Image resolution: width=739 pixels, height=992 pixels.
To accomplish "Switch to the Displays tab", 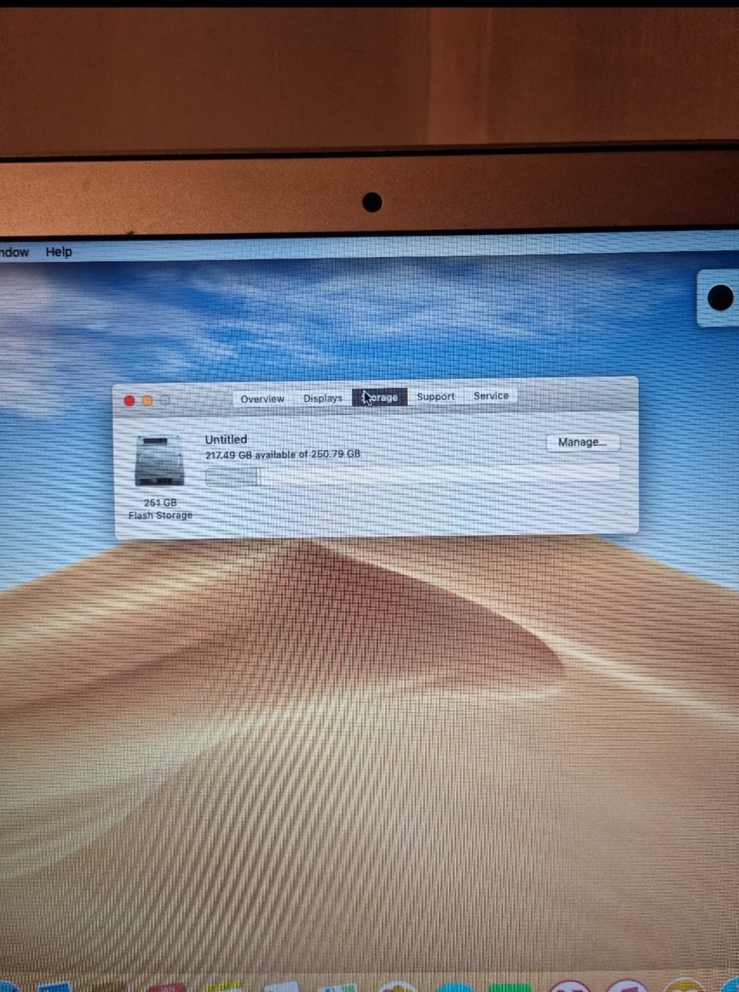I will (x=323, y=398).
